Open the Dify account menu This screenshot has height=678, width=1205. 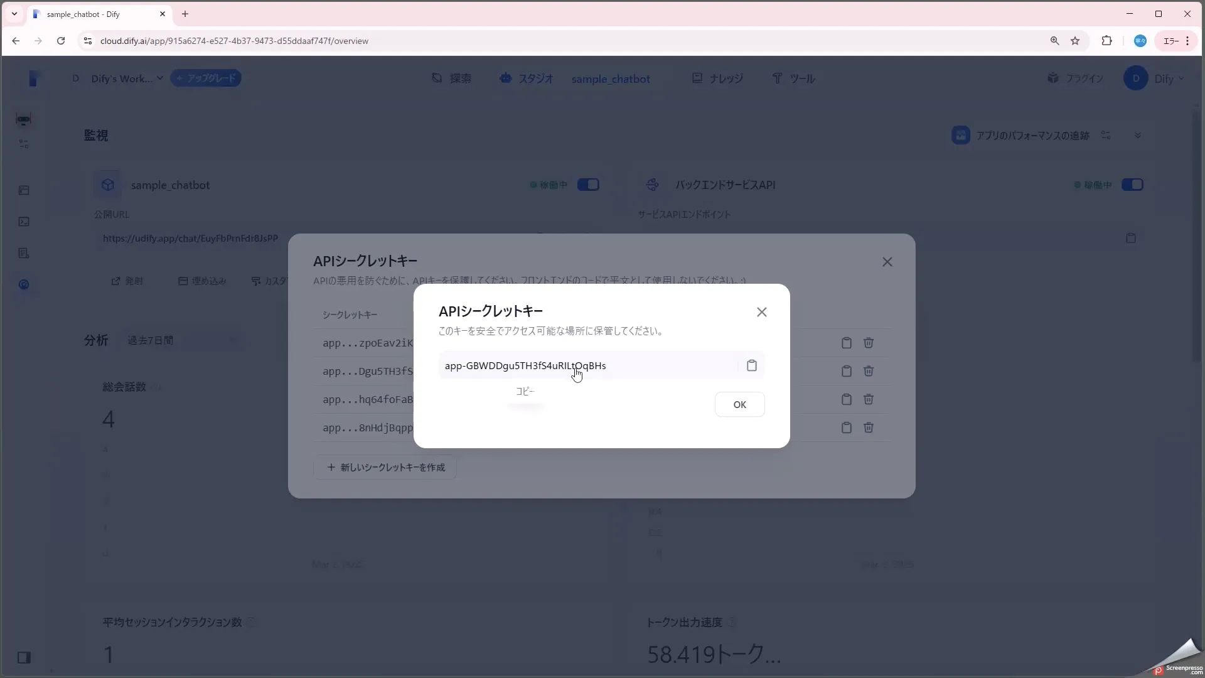click(x=1154, y=78)
